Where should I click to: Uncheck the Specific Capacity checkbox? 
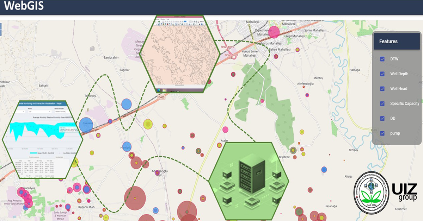pyautogui.click(x=382, y=103)
